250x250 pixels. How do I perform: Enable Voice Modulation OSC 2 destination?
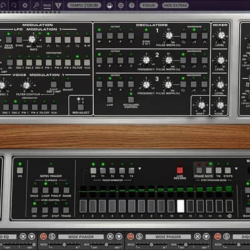tap(16, 107)
